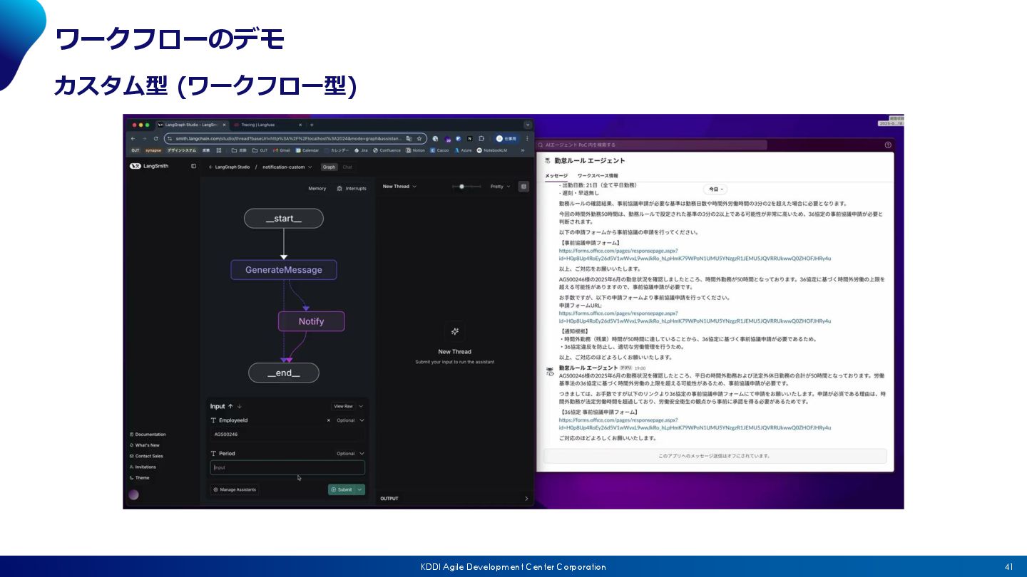Click the browser back arrow

[x=133, y=138]
